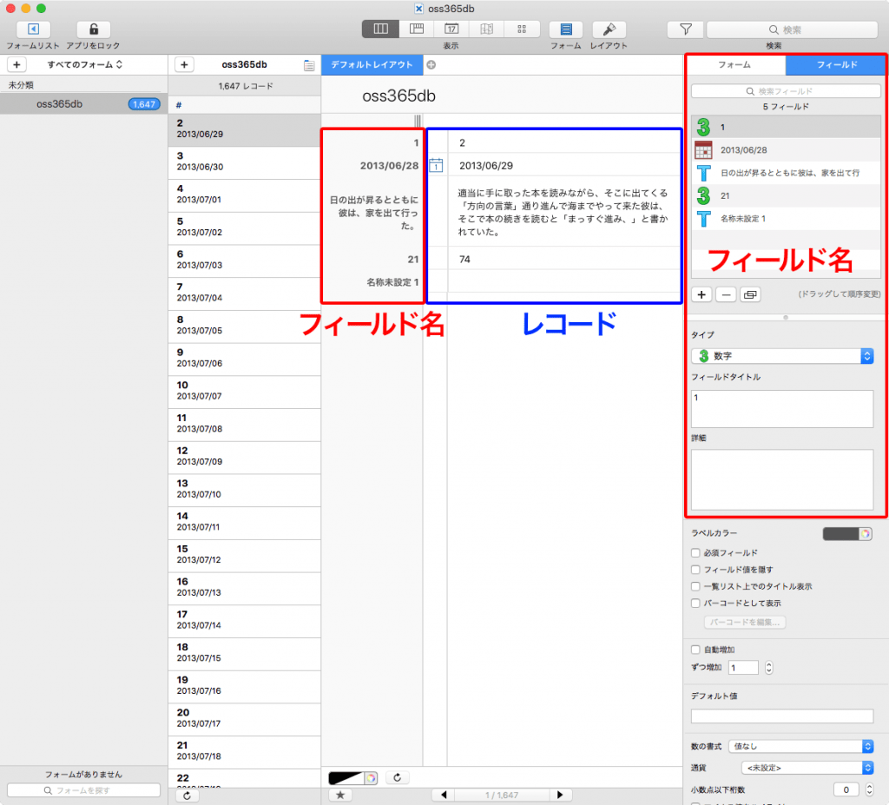Open the Layout brush tool
The height and width of the screenshot is (805, 889).
coord(609,29)
